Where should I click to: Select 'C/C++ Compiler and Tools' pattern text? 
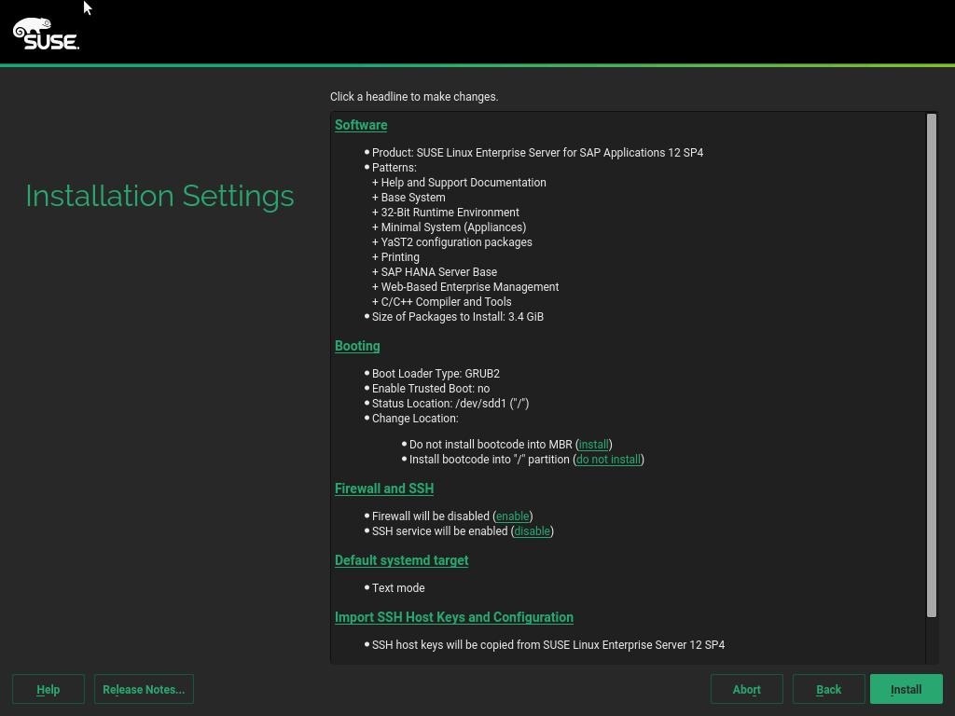(446, 301)
